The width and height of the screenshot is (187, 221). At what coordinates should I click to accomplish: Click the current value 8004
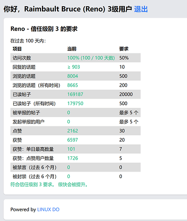(73, 76)
